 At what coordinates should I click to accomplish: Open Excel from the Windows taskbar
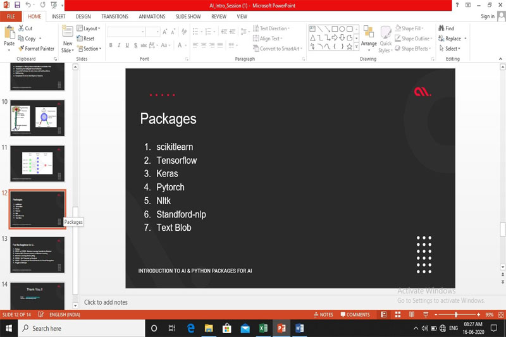(263, 328)
